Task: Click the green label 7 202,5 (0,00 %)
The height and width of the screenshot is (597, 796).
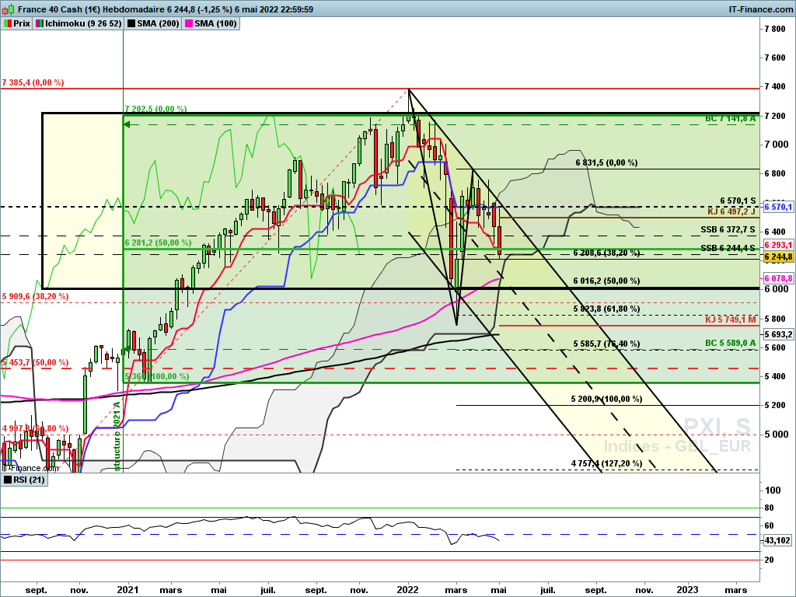Action: point(155,109)
